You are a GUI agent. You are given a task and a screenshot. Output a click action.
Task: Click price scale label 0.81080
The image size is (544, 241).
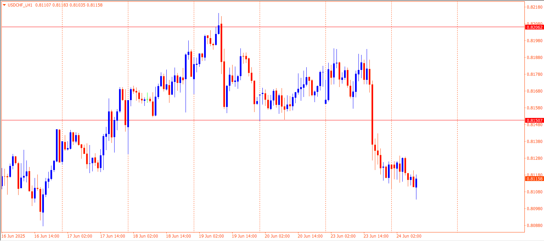tap(535, 192)
